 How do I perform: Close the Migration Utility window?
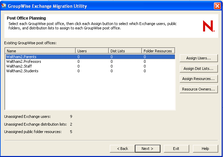point(217,6)
